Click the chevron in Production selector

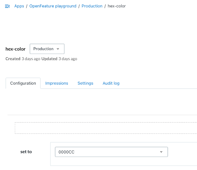point(58,49)
